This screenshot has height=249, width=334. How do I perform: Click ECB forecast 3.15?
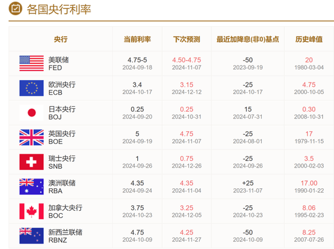(186, 85)
